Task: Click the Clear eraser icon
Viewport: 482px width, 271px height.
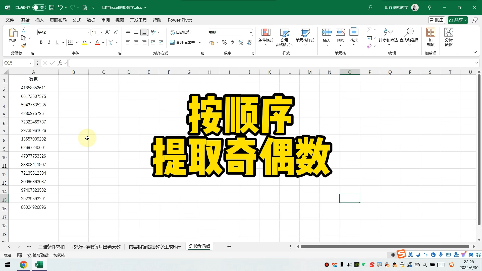Action: [x=369, y=46]
